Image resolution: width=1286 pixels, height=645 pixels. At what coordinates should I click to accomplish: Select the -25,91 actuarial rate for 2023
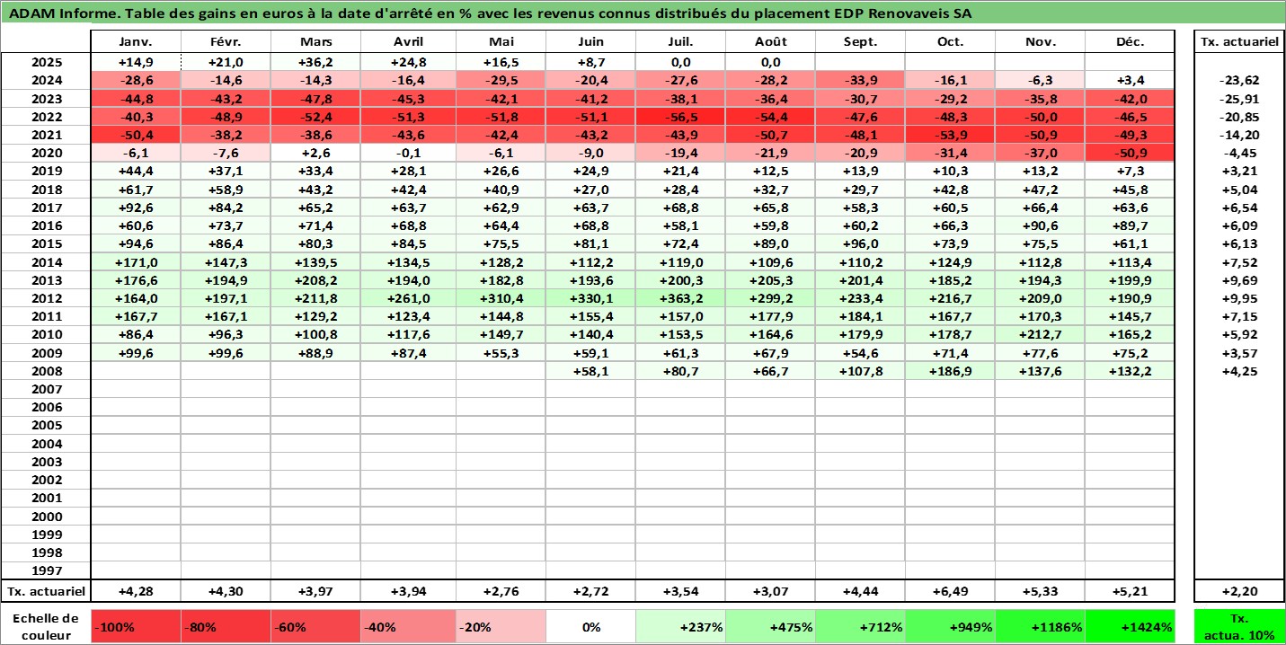pos(1239,99)
